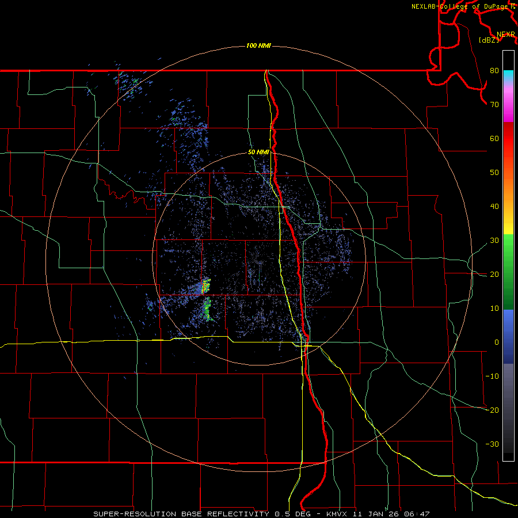This screenshot has height=518, width=518.
Task: Click the blue segment of the reflectivity color bar
Action: (508, 337)
